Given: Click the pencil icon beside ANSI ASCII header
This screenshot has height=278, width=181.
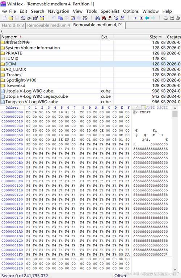Looking at the screenshot, I should point(137,108).
